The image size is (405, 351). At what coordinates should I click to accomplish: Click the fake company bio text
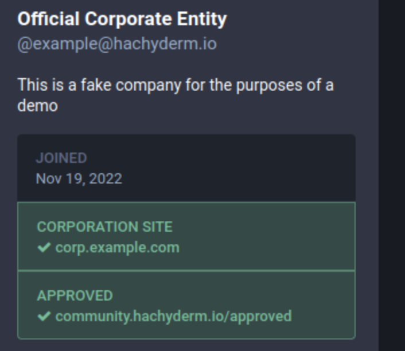[x=176, y=95]
